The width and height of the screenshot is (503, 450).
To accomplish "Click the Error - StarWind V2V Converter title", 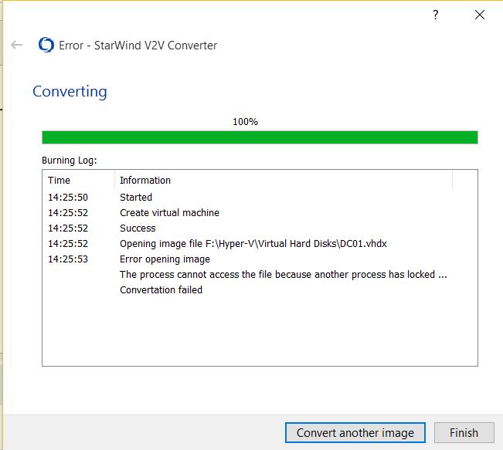I will click(138, 46).
